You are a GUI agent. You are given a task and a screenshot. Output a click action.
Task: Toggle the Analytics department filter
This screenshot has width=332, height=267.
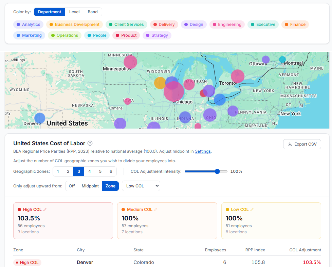point(29,24)
